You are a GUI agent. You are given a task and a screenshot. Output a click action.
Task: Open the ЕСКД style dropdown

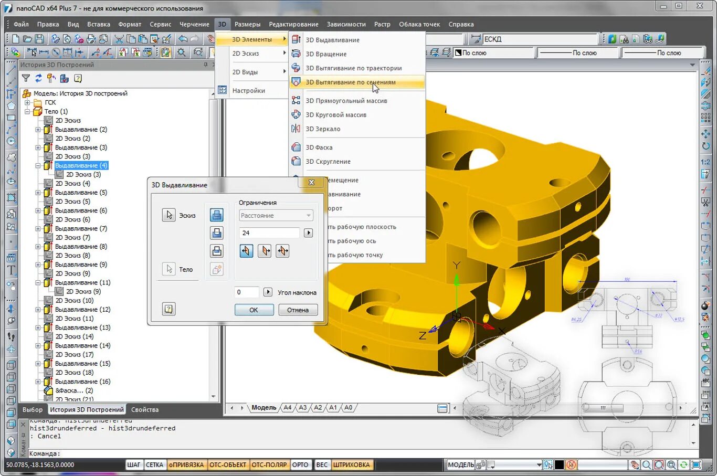pos(540,39)
